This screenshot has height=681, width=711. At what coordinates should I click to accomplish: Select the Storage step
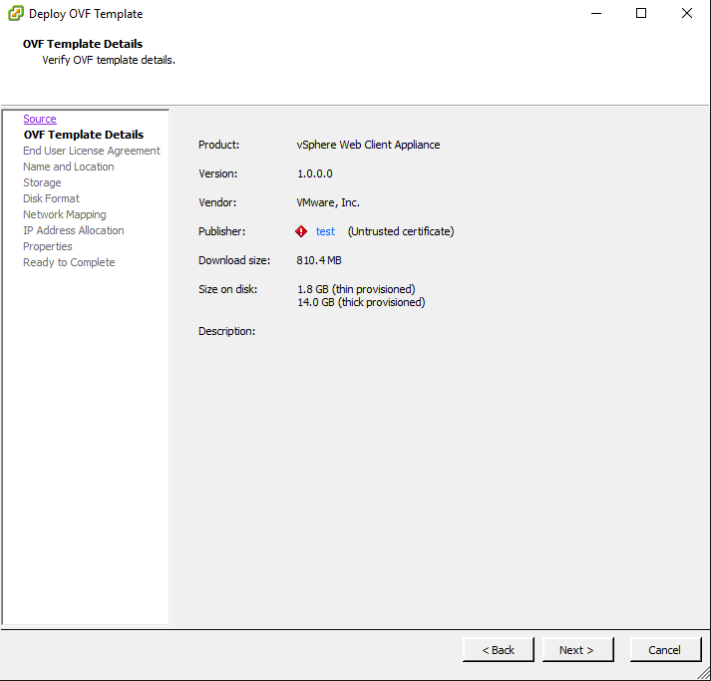tap(42, 182)
